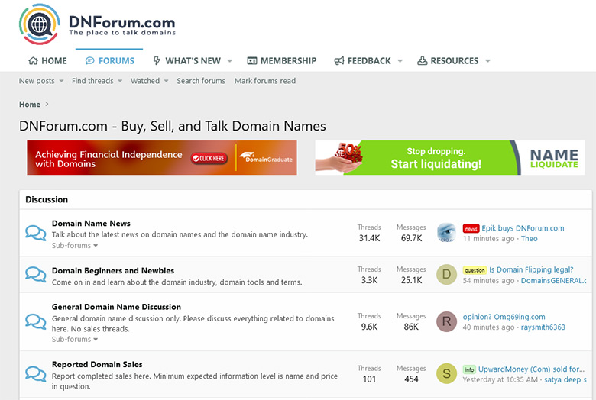Viewport: 596px width, 400px height.
Task: View raysmith6363 user profile link
Action: (543, 327)
